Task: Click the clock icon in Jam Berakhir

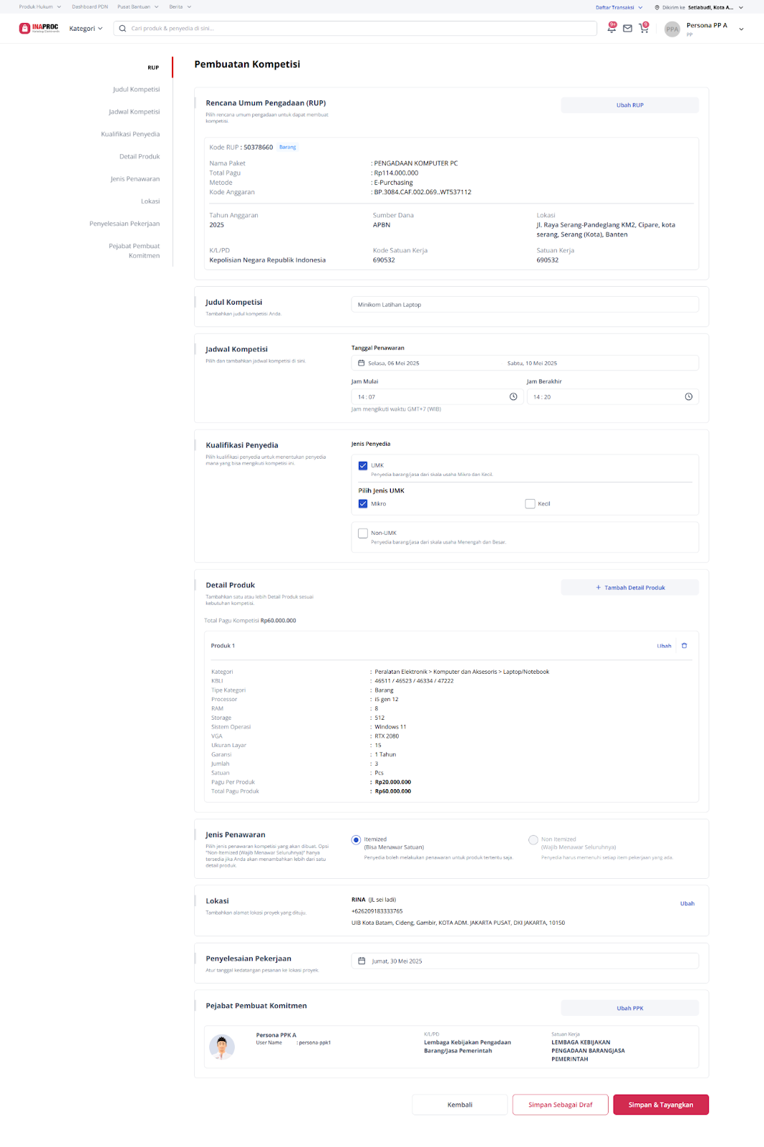Action: tap(689, 397)
